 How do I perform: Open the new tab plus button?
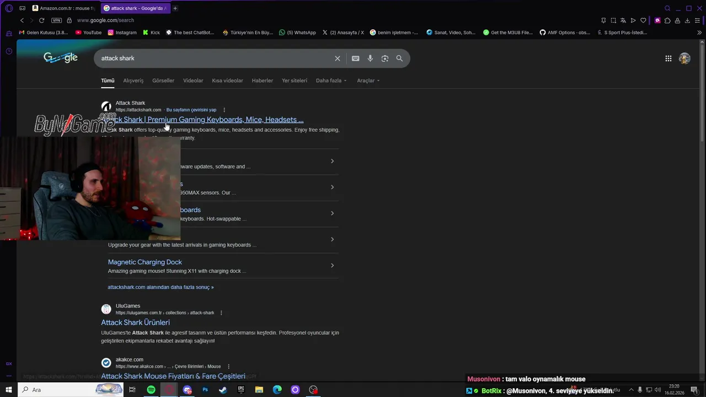tap(175, 8)
